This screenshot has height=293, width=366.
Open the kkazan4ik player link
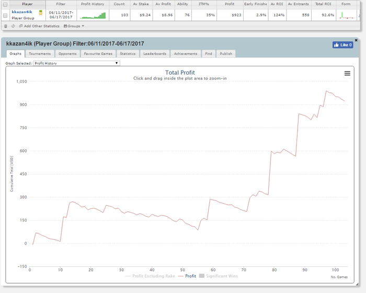click(x=22, y=12)
